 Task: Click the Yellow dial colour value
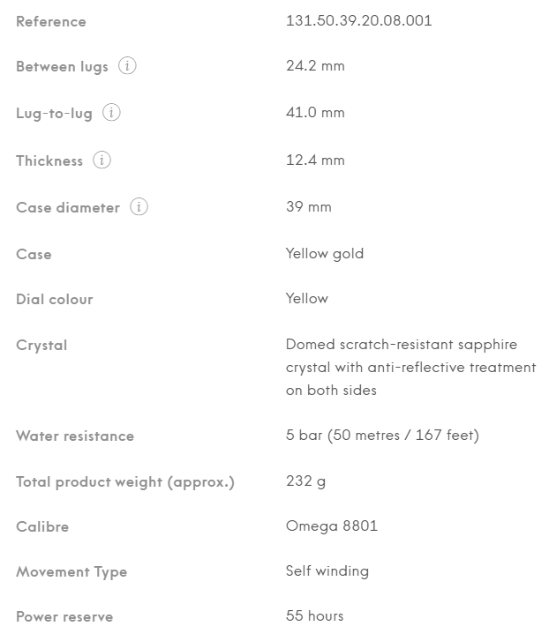pos(307,298)
